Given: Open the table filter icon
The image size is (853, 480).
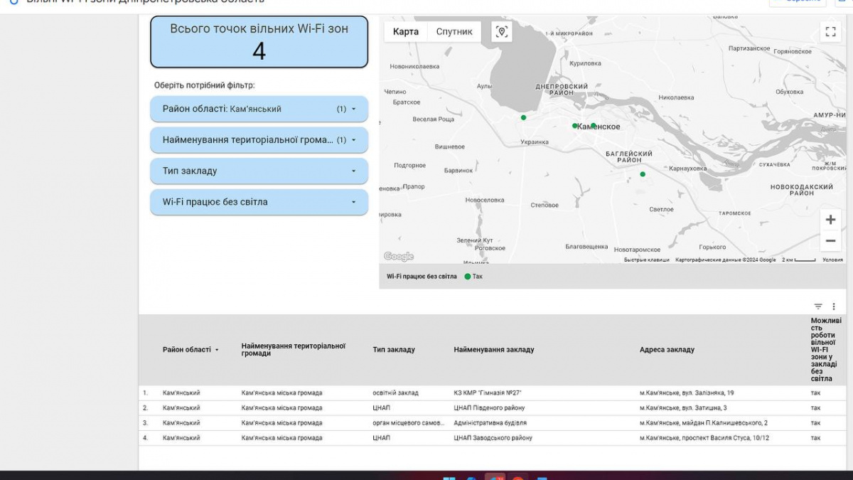Looking at the screenshot, I should point(818,306).
